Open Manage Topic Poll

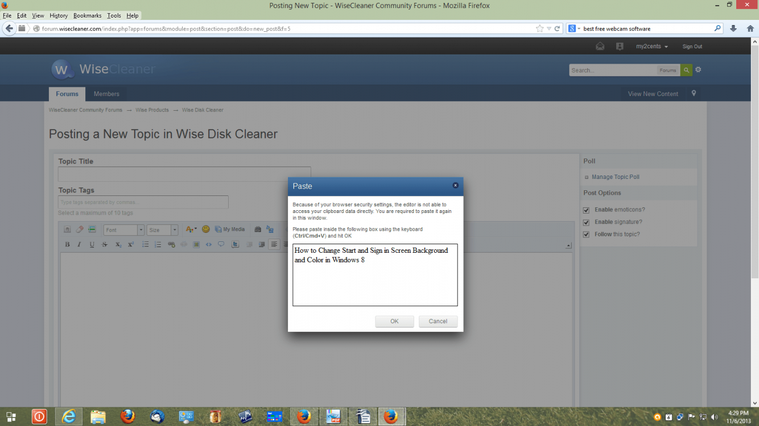pyautogui.click(x=616, y=177)
